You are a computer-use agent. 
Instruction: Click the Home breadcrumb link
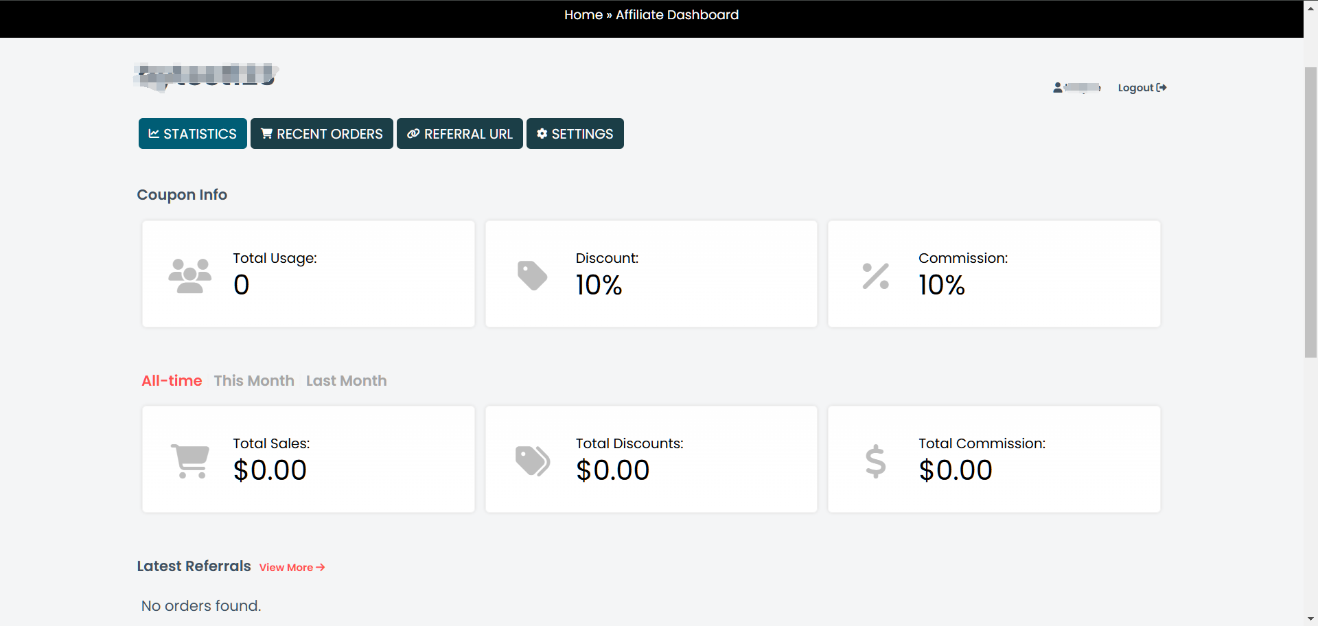pyautogui.click(x=583, y=15)
